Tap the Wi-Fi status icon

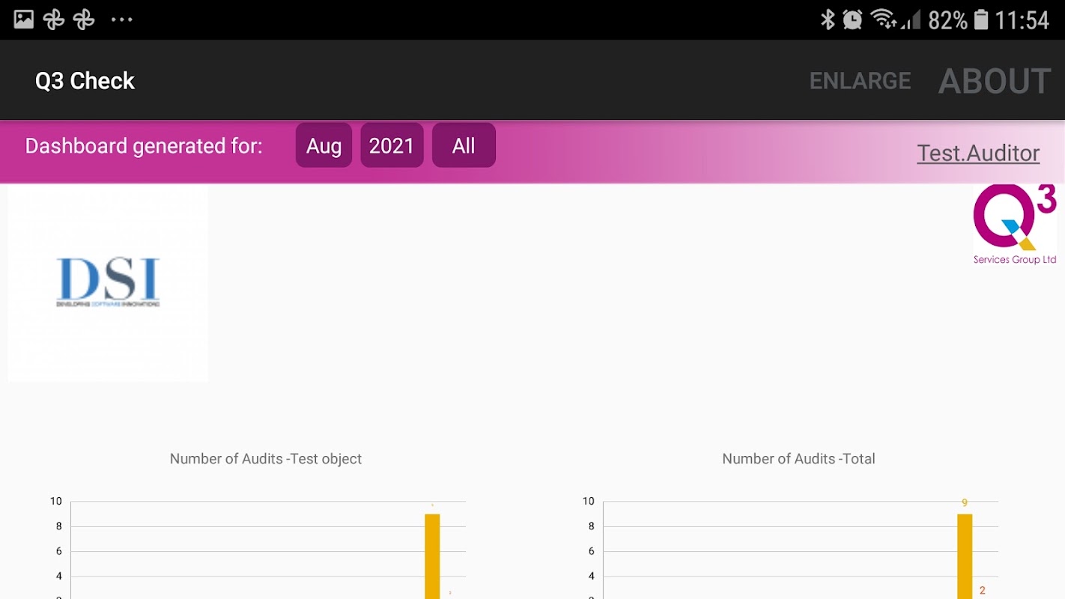[x=884, y=19]
